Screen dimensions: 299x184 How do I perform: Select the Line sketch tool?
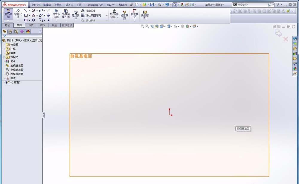pyautogui.click(x=25, y=10)
